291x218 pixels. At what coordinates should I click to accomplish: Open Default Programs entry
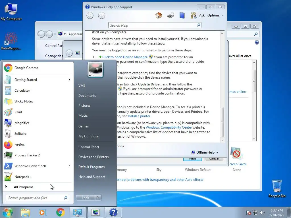coord(92,167)
